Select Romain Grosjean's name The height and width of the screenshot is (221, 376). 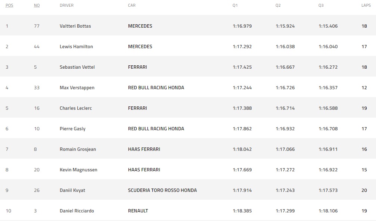[78, 149]
